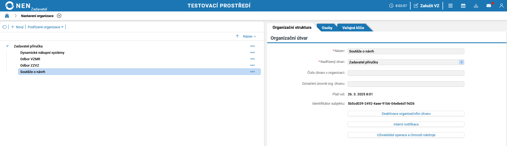Click Deaktivace organizačního útvaru button
The width and height of the screenshot is (507, 146).
click(x=406, y=113)
